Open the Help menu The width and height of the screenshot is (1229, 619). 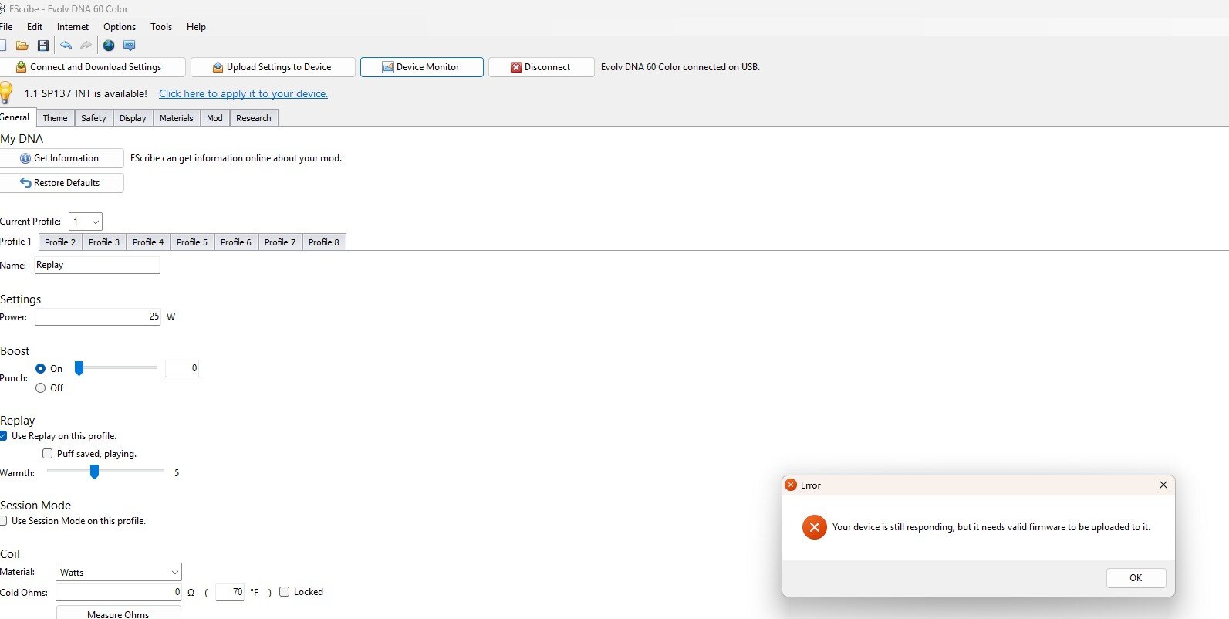pyautogui.click(x=196, y=27)
